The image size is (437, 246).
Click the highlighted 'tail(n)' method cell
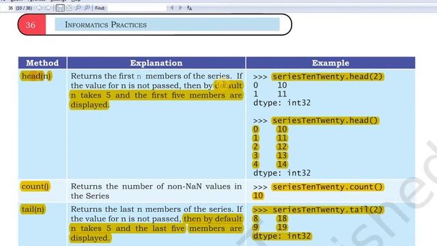[33, 209]
